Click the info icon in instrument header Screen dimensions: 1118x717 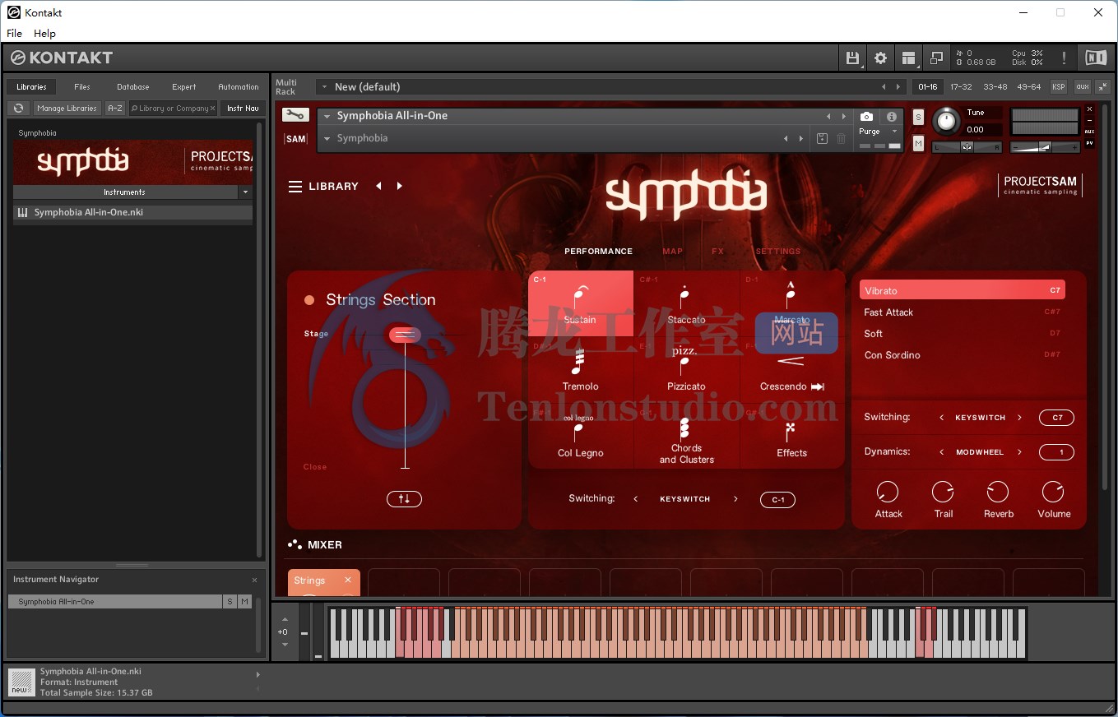pos(891,117)
